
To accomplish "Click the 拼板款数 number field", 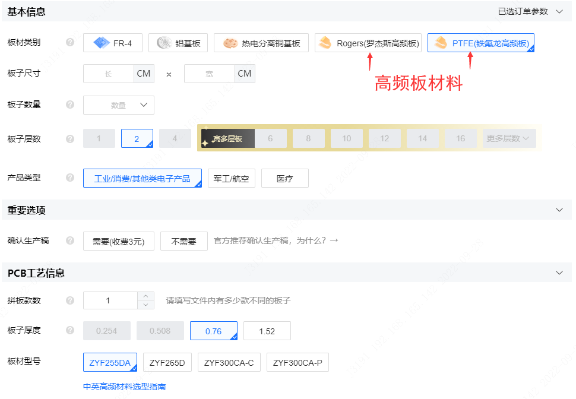I will [110, 300].
